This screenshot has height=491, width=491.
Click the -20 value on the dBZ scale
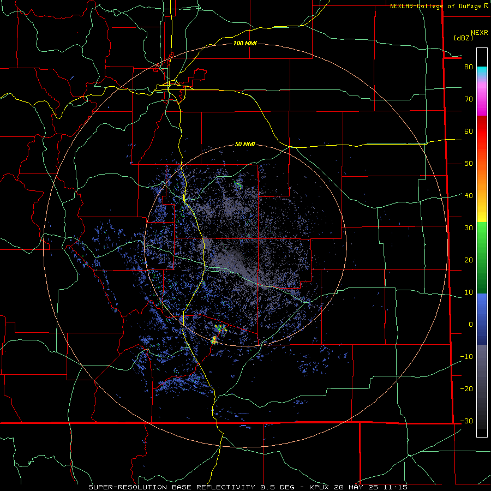click(466, 389)
